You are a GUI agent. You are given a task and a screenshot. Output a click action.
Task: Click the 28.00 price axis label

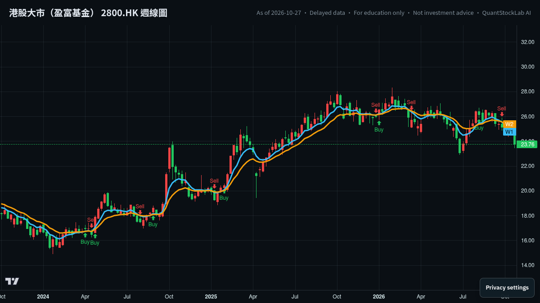(527, 92)
